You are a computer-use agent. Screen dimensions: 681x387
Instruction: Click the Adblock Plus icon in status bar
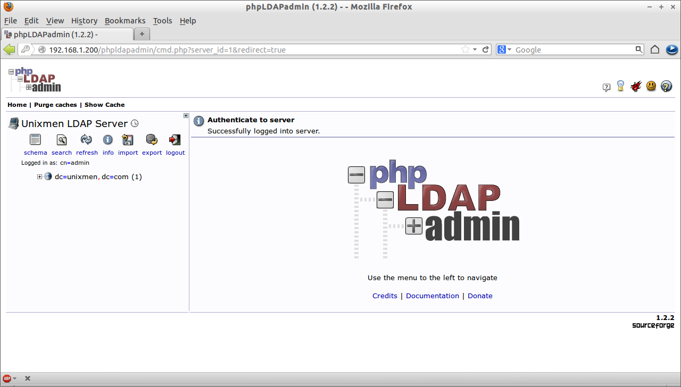[7, 378]
